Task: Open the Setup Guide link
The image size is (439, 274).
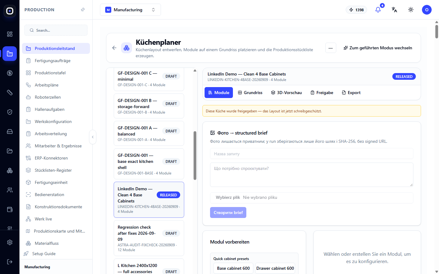Action: (44, 254)
